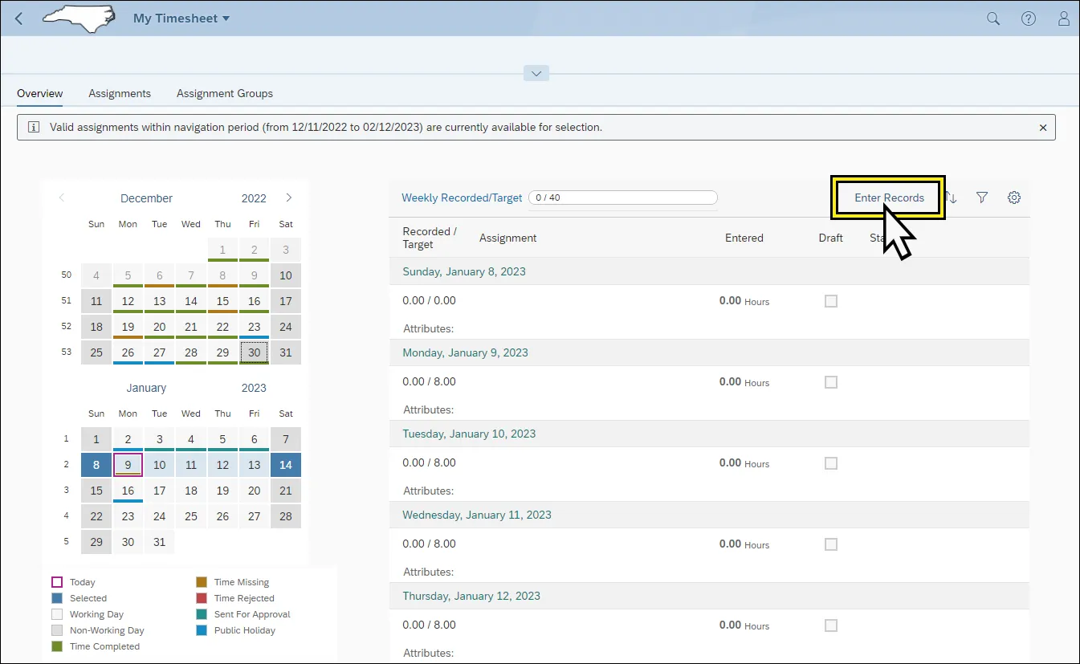The image size is (1080, 664).
Task: Toggle Draft checkbox for Wednesday, January 11
Action: click(831, 544)
